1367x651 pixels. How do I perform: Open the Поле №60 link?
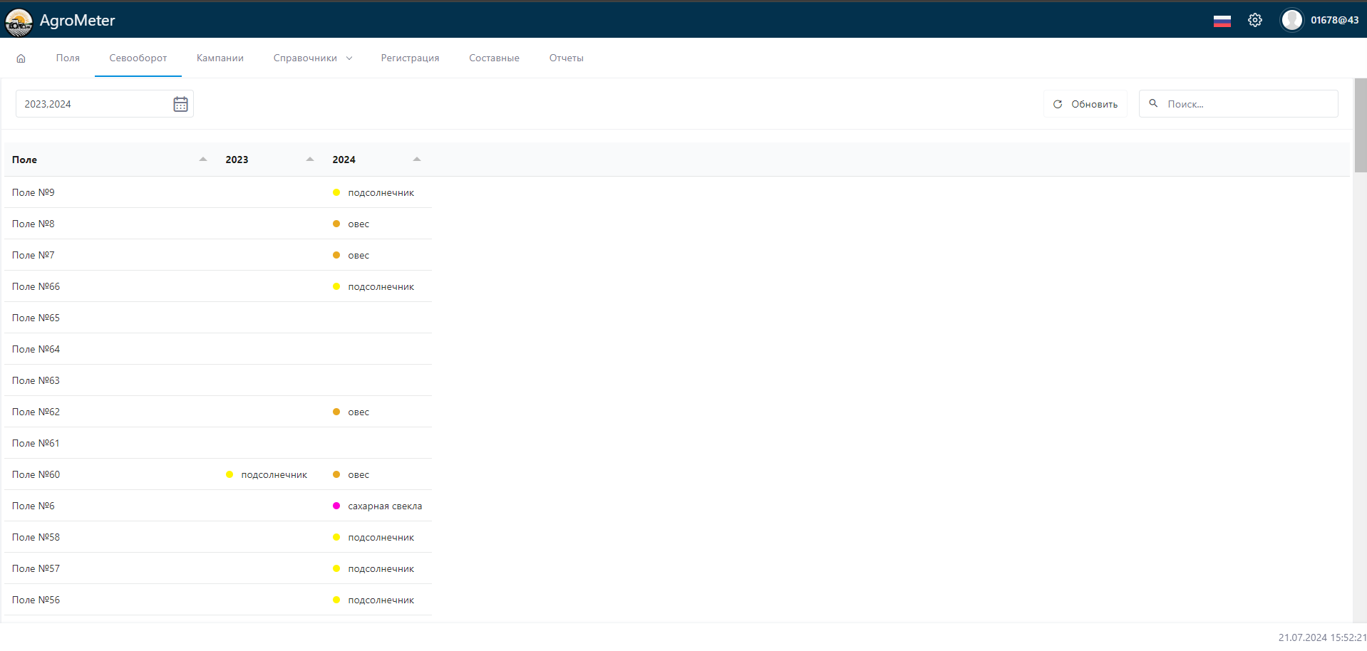pyautogui.click(x=36, y=474)
